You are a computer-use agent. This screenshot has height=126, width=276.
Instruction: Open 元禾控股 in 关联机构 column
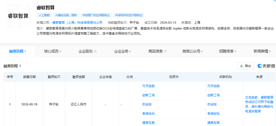click(214, 86)
